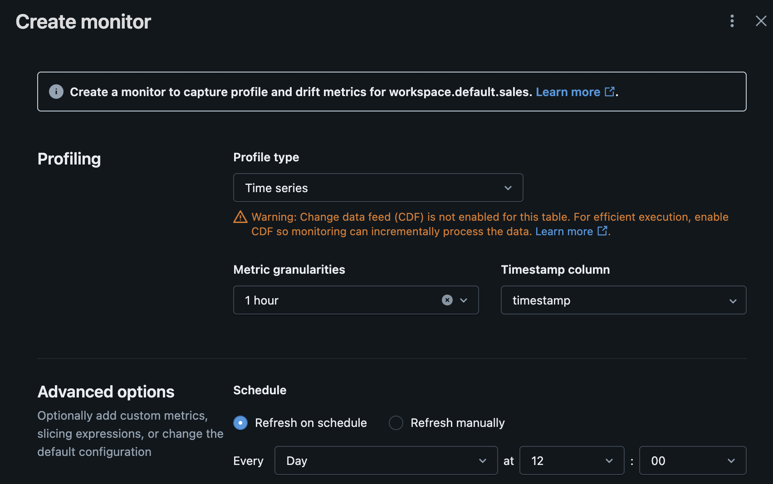Open the hour dropdown showing 12
This screenshot has height=484, width=773.
click(572, 460)
